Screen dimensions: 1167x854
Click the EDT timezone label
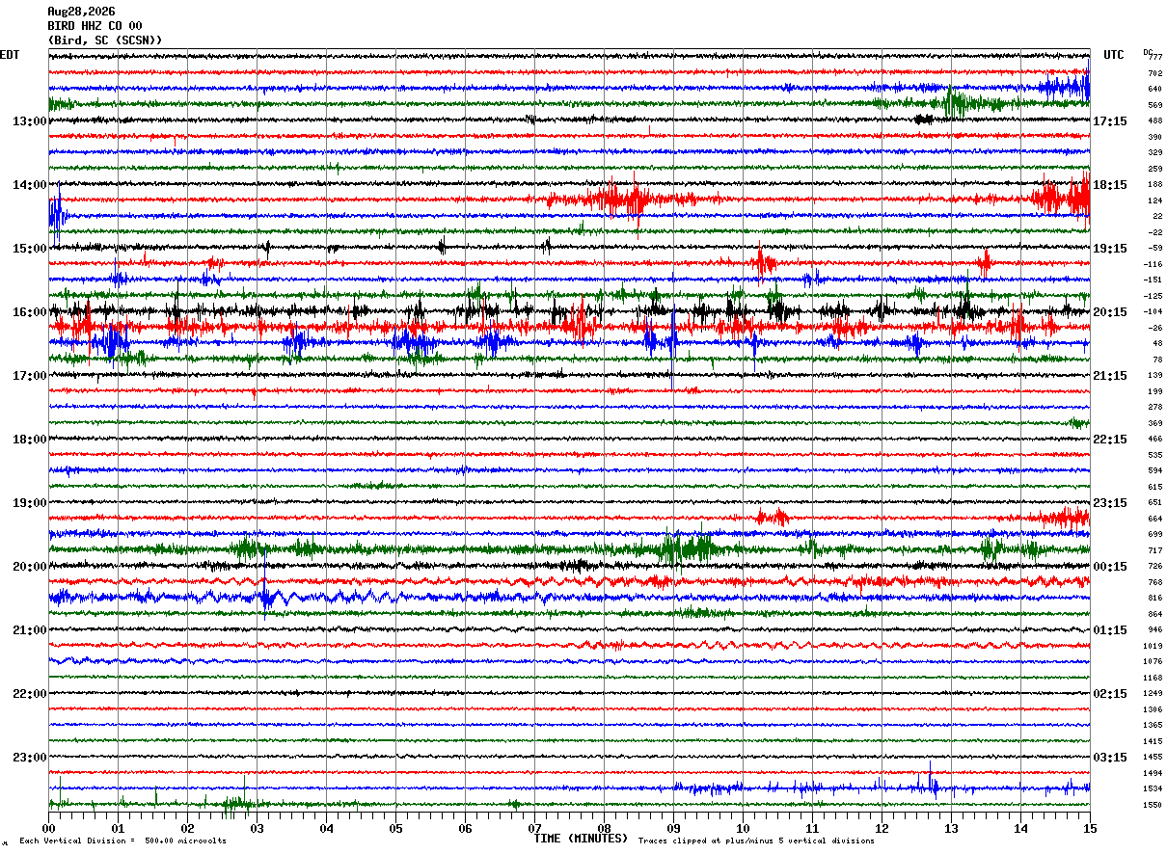pyautogui.click(x=10, y=55)
